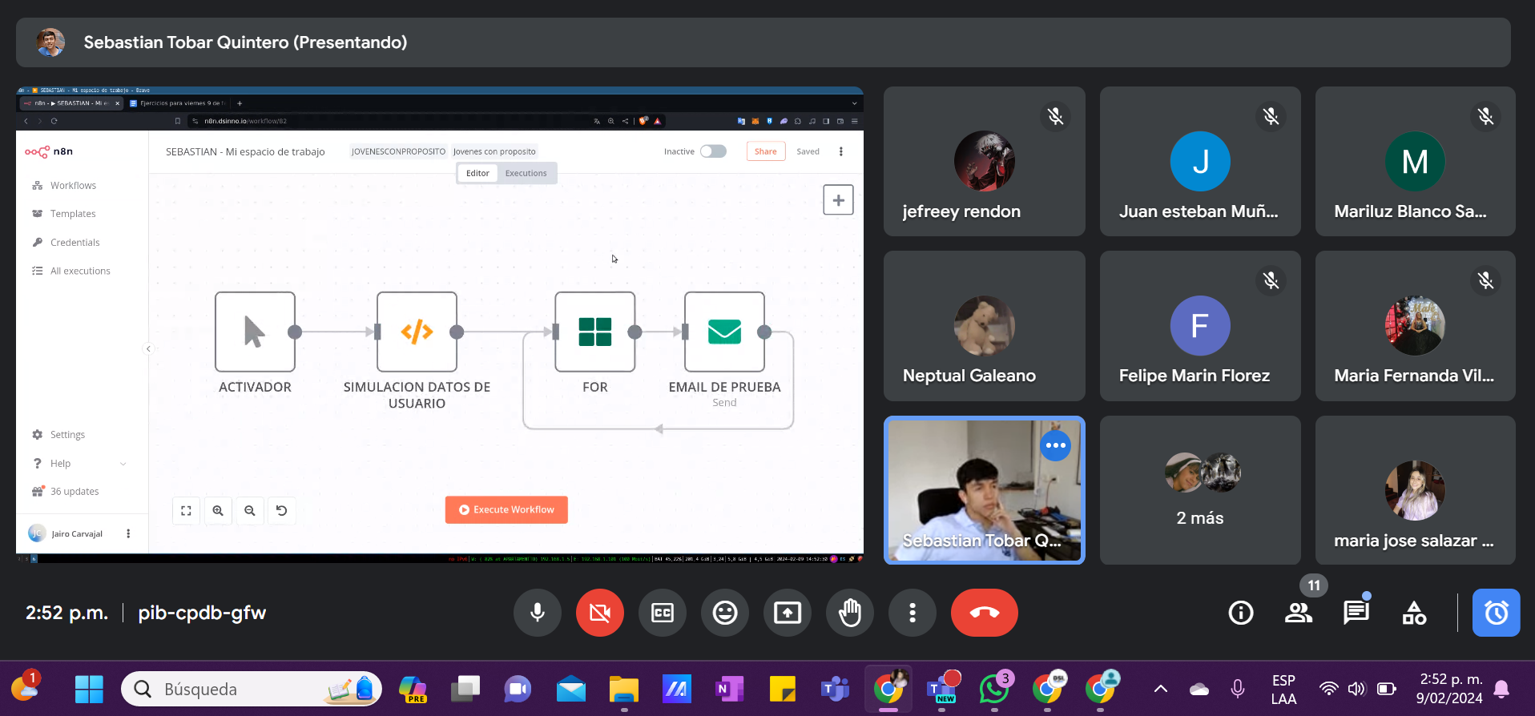Add a node with the plus button
Image resolution: width=1535 pixels, height=716 pixels.
point(838,200)
